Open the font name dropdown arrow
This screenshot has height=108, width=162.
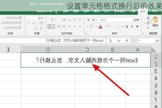[x=106, y=20]
